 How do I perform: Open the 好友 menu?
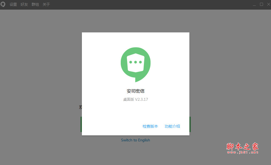24,5
